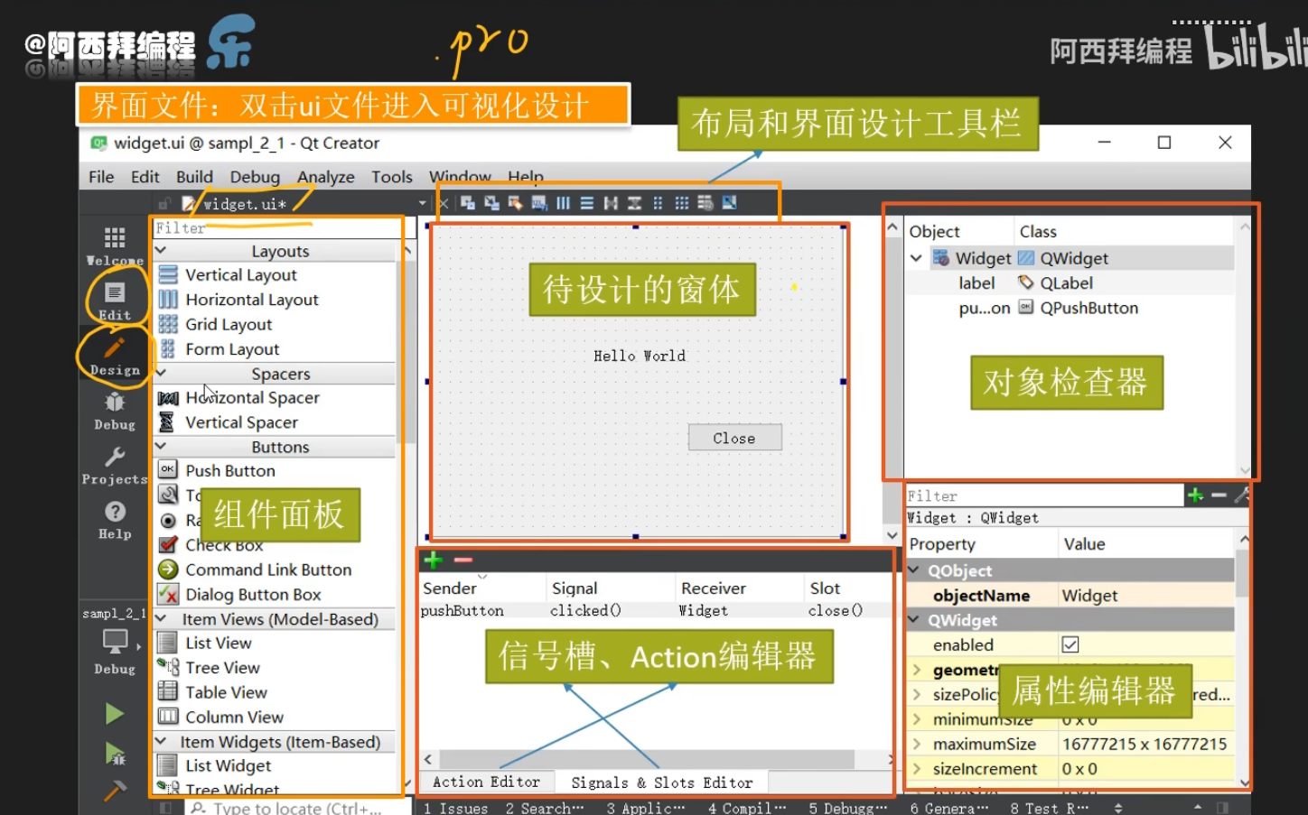The image size is (1308, 815).
Task: Click the Adjust Size toolbar icon
Action: [729, 203]
